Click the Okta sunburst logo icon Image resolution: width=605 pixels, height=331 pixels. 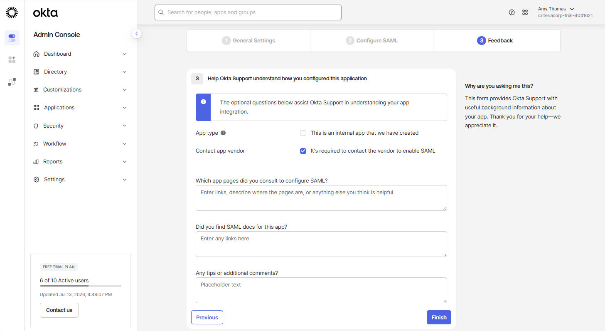tap(12, 12)
